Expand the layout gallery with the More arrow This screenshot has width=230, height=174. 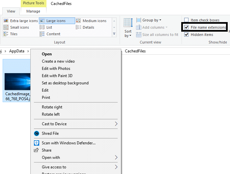(114, 34)
